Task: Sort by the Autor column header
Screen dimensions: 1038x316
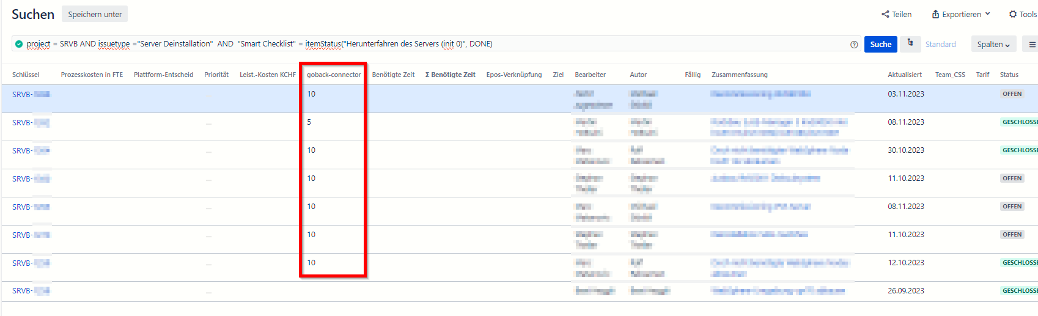Action: coord(638,75)
